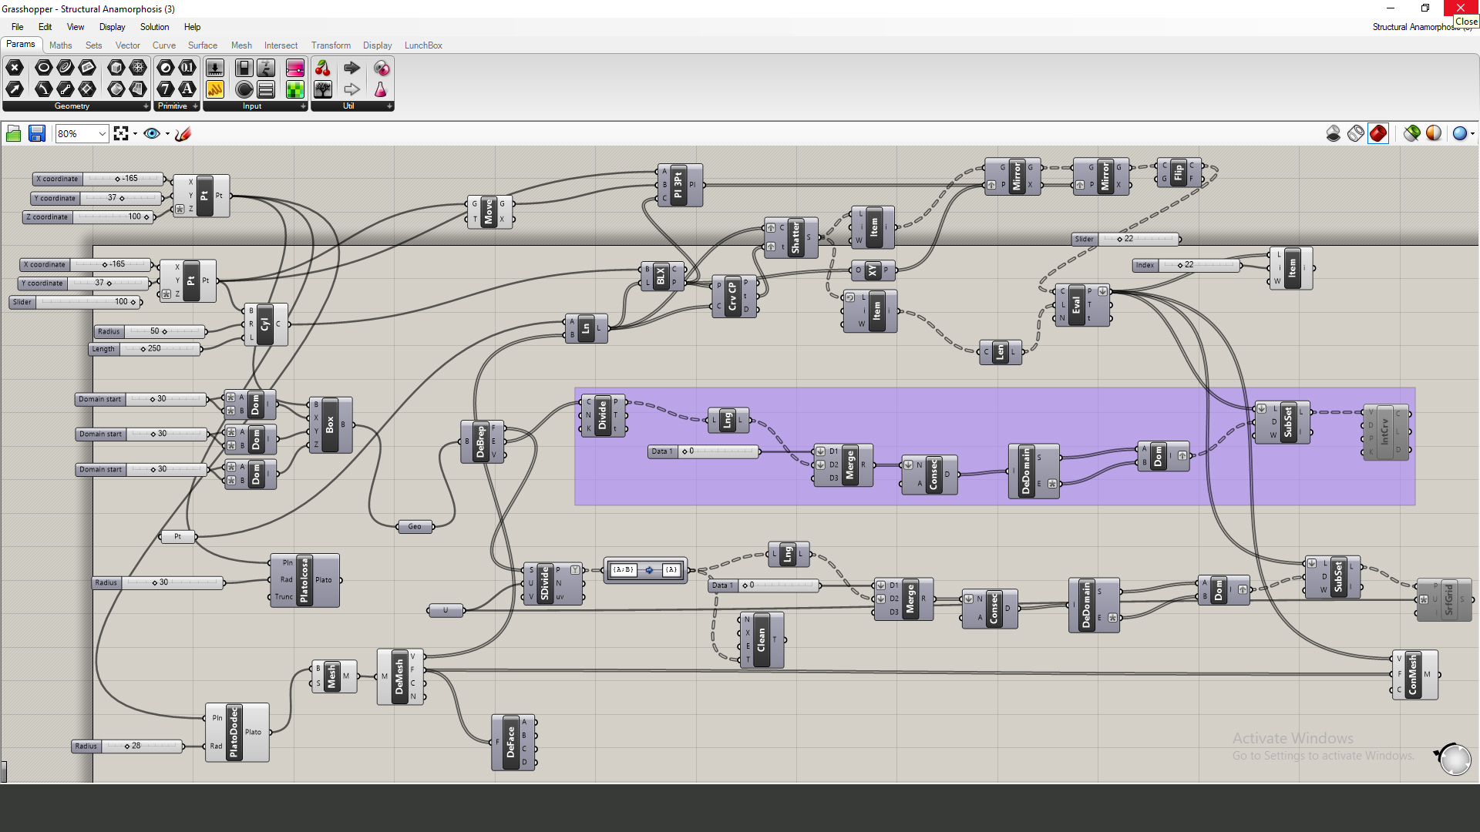Click the Crv CP component
The height and width of the screenshot is (832, 1480).
[x=733, y=297]
